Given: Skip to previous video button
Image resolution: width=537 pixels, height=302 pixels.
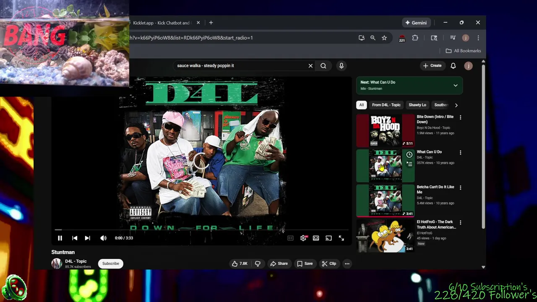Looking at the screenshot, I should click(x=75, y=238).
